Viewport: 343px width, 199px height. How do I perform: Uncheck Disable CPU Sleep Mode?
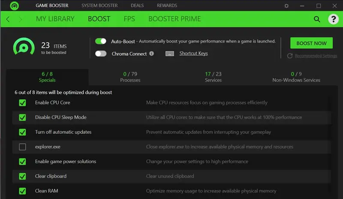point(22,118)
